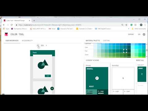The width and height of the screenshot is (148, 111).
Task: Select the Material Palette tab
Action: click(x=93, y=41)
